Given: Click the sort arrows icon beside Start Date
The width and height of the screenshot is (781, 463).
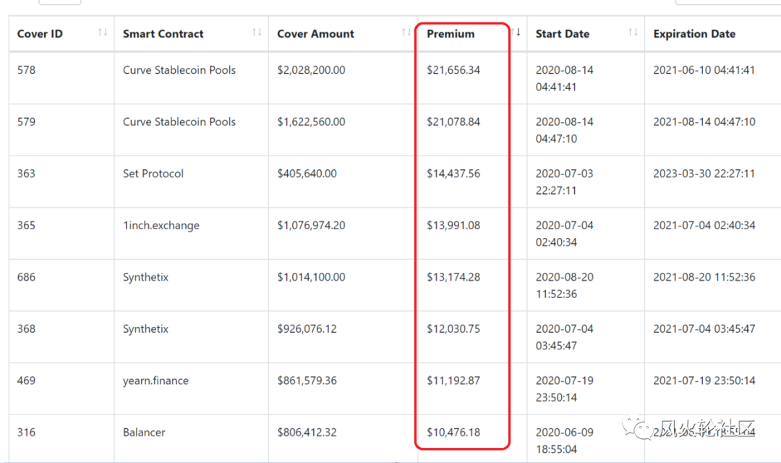Looking at the screenshot, I should 633,33.
